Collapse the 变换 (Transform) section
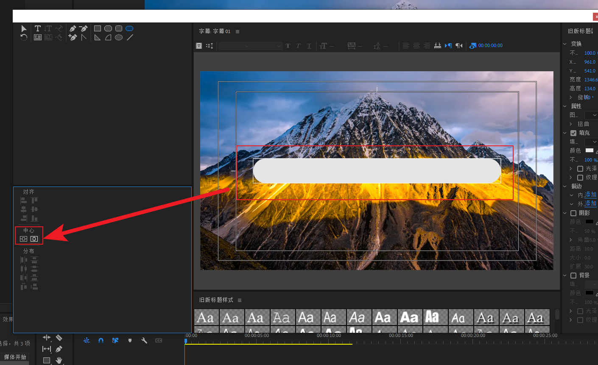The height and width of the screenshot is (365, 598). (x=565, y=44)
